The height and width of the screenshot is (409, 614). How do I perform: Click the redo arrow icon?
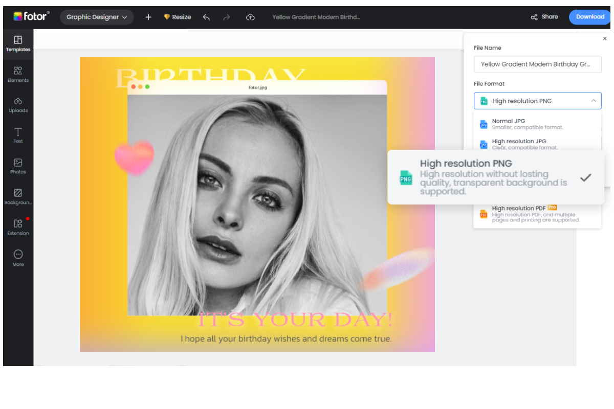[227, 17]
